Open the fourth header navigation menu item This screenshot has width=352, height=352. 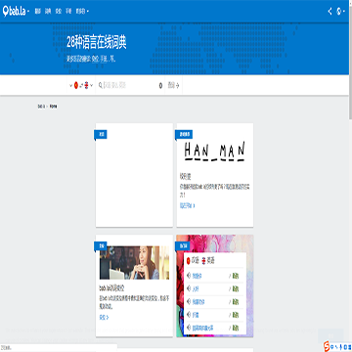68,12
